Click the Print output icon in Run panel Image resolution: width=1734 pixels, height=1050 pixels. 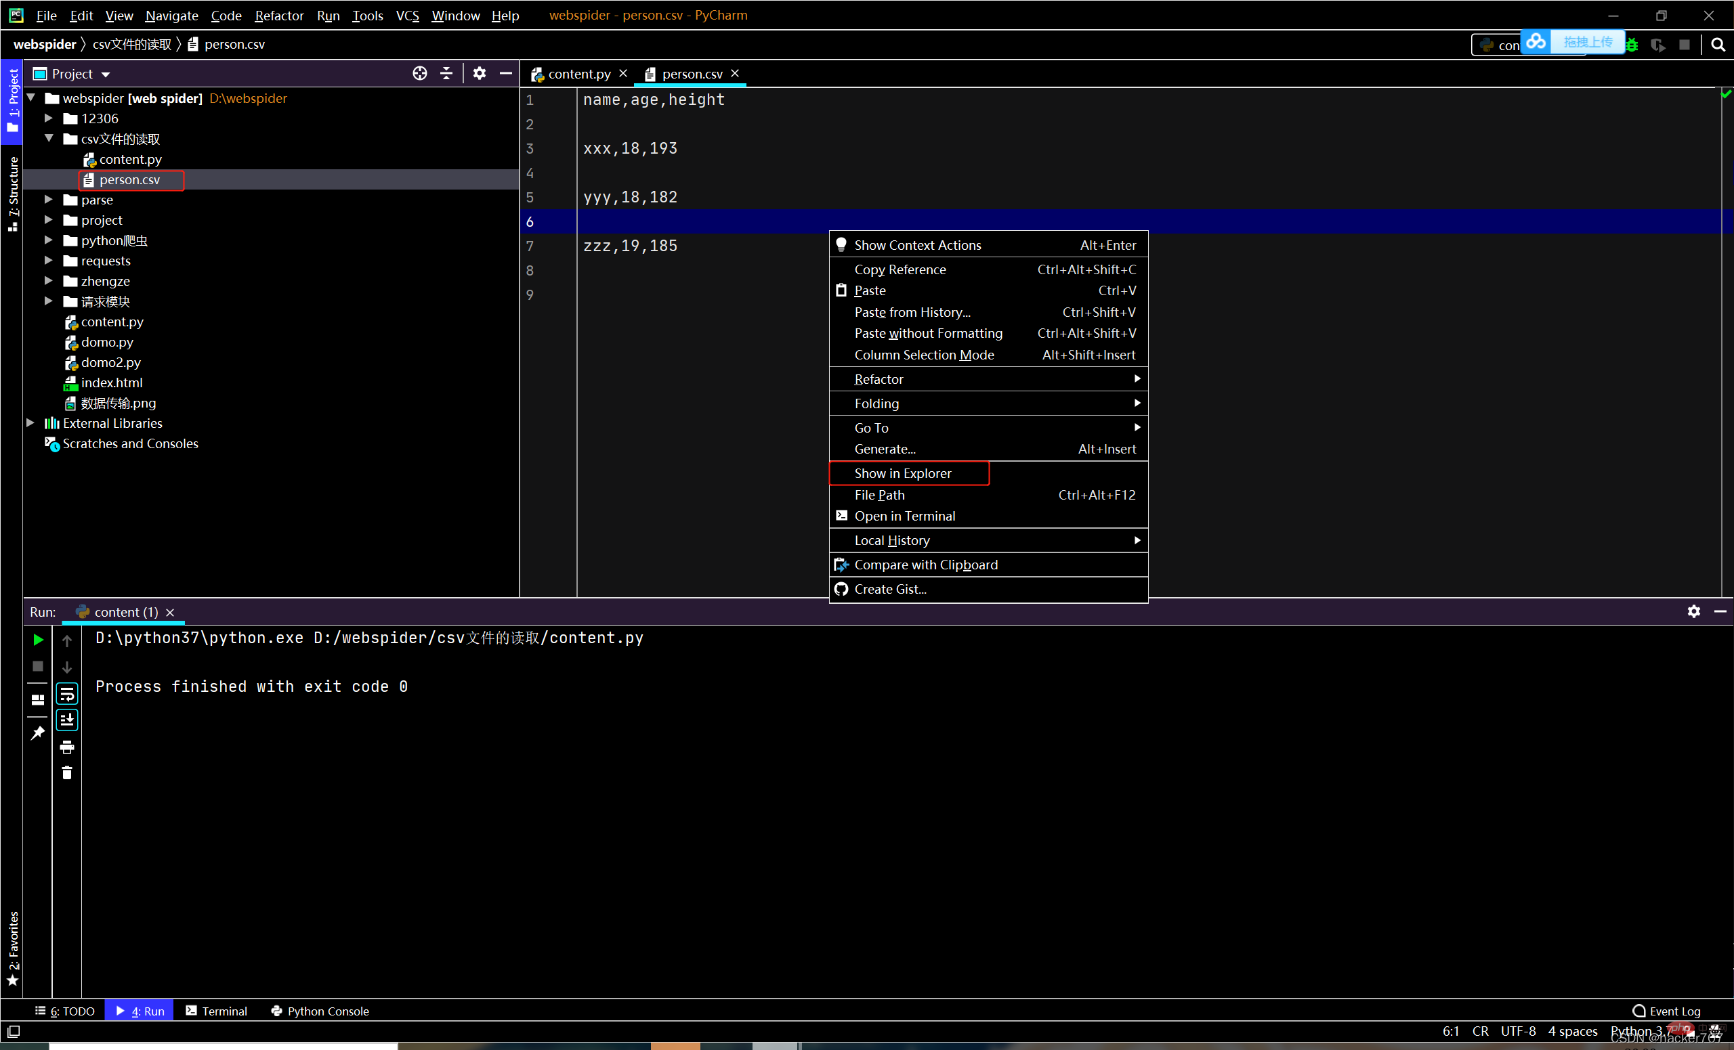click(67, 745)
